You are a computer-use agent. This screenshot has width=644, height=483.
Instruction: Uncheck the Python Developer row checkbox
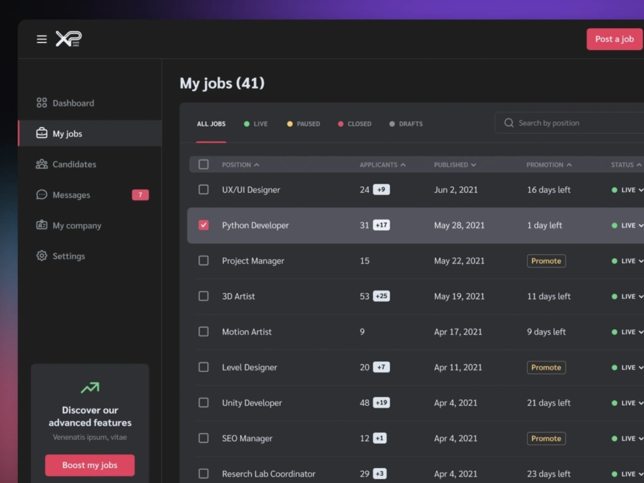(204, 225)
